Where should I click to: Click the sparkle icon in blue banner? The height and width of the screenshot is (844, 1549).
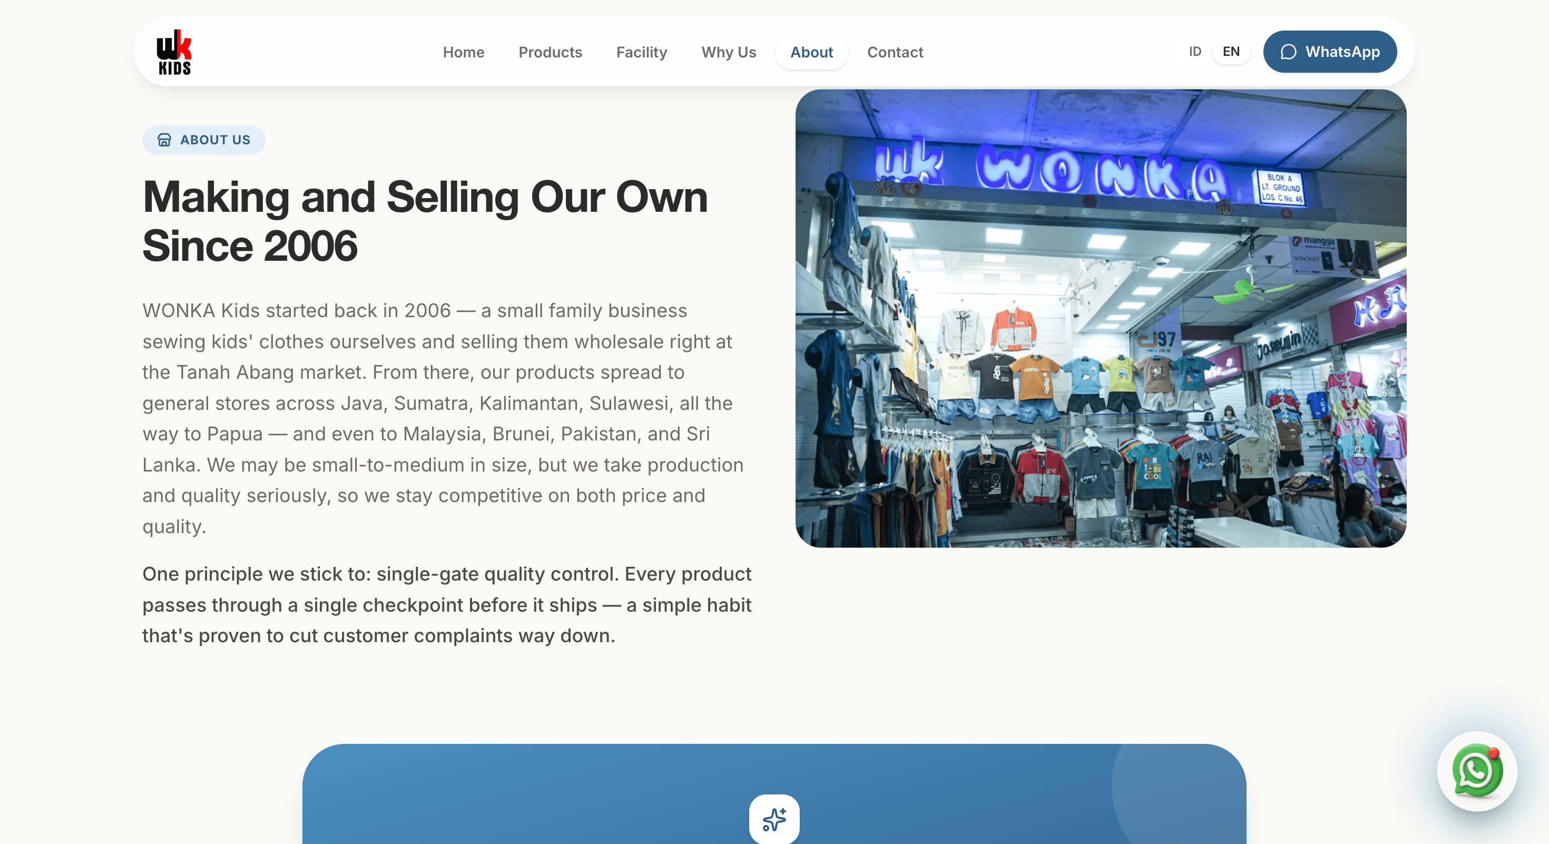(x=774, y=819)
